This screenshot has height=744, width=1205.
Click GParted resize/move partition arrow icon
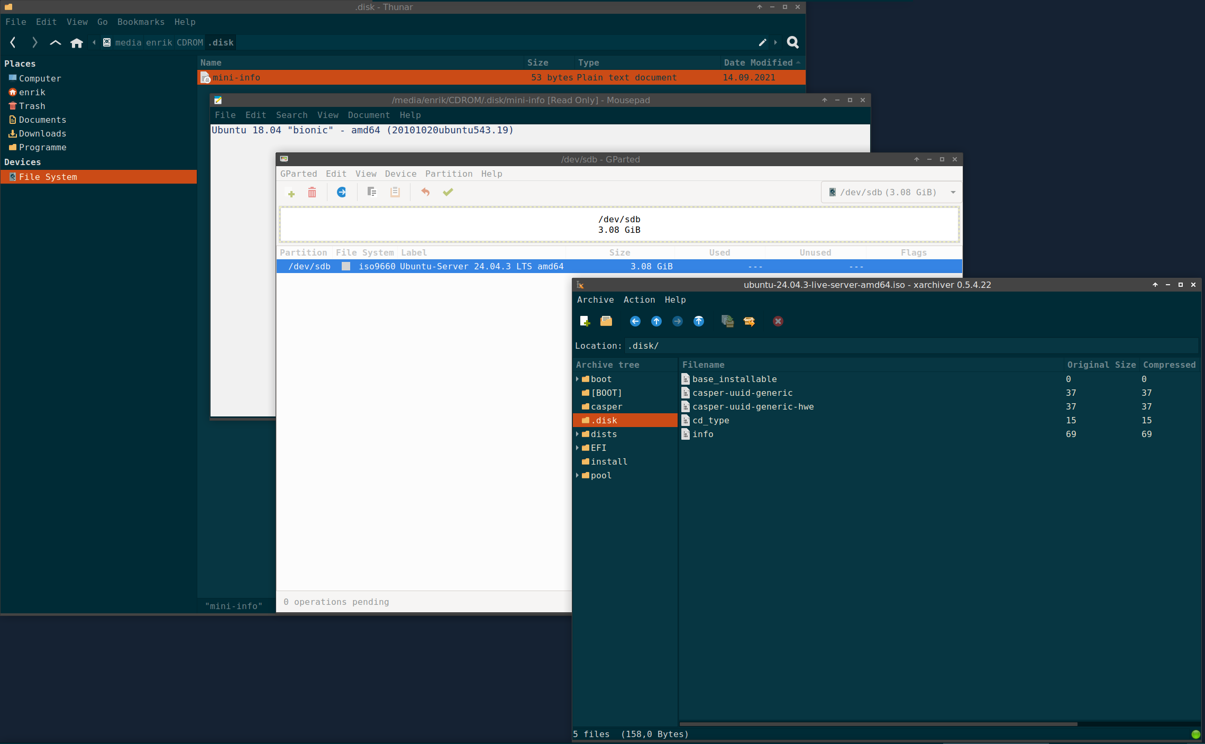click(341, 192)
